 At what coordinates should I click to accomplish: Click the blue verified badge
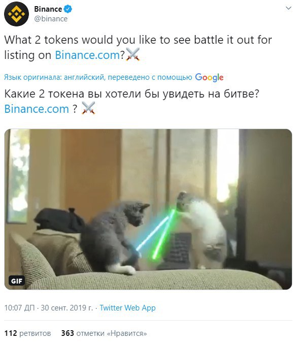point(68,9)
